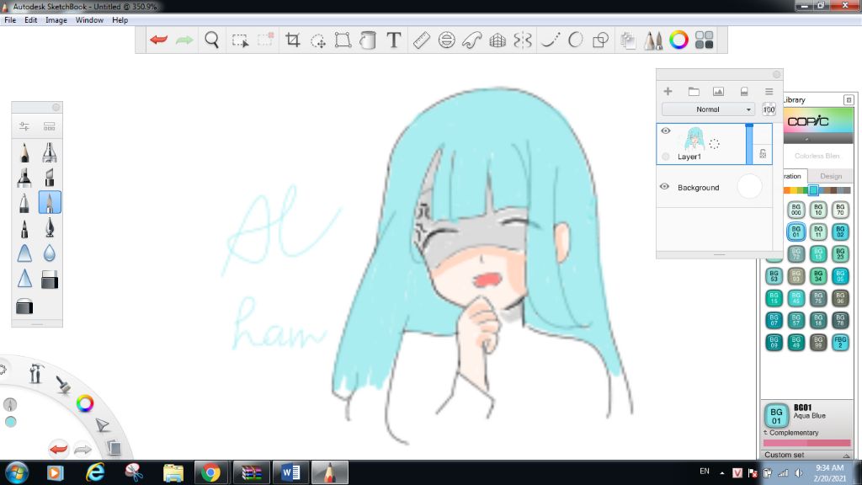This screenshot has height=485, width=862.
Task: Click the Background layer color circle
Action: pyautogui.click(x=749, y=186)
